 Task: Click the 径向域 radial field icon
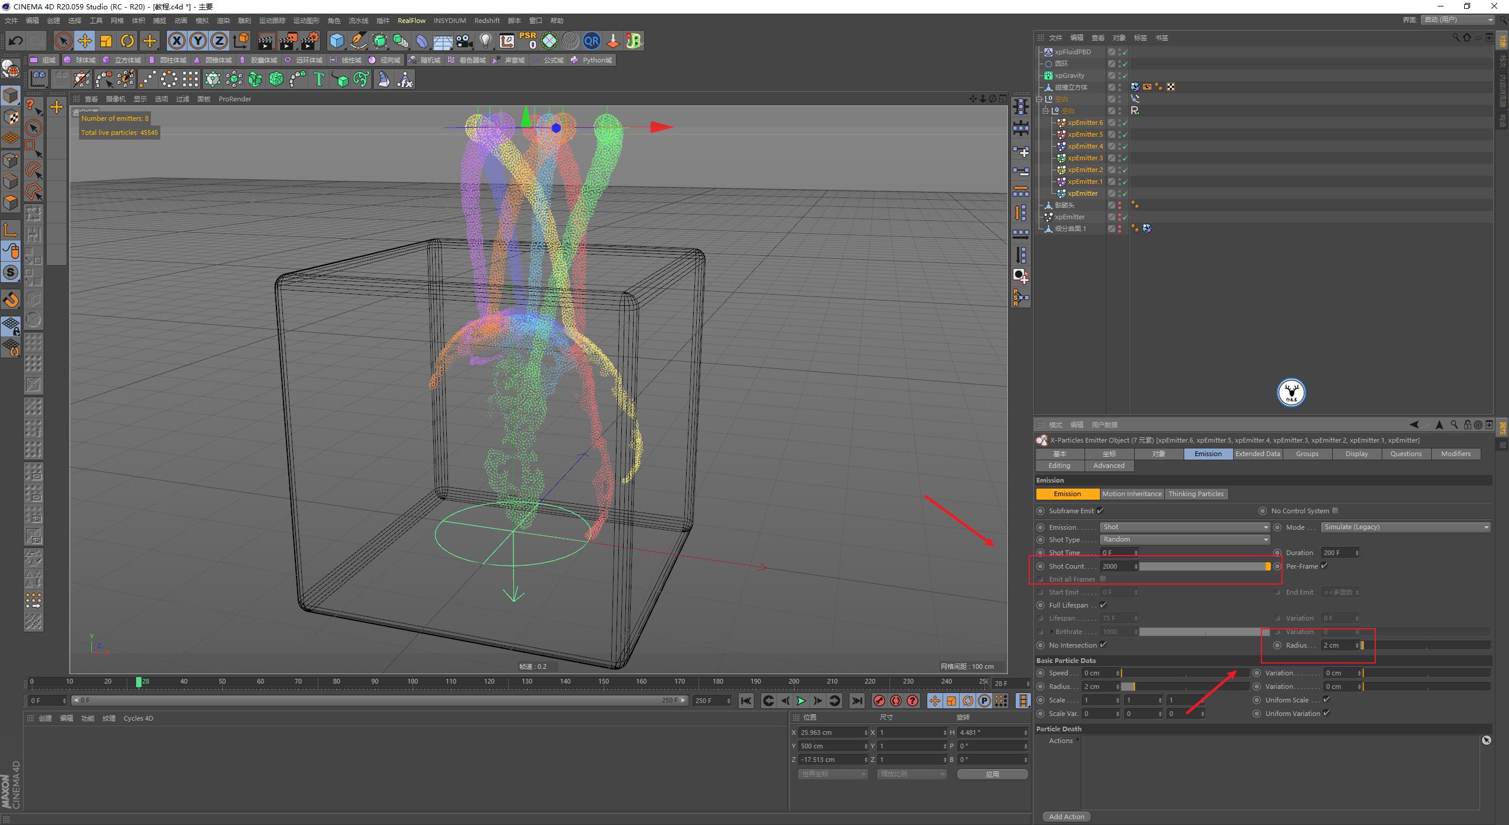coord(386,60)
